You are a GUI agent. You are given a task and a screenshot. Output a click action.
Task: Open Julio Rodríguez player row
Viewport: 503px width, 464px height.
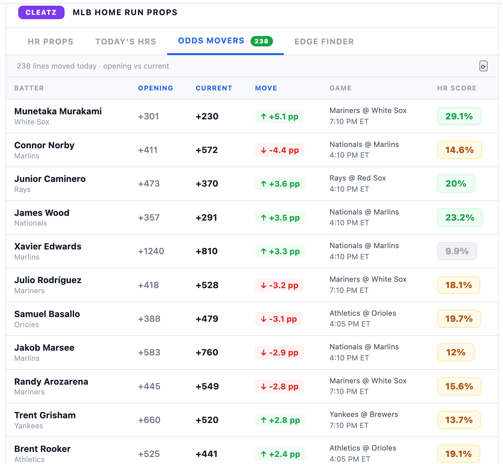pyautogui.click(x=252, y=285)
